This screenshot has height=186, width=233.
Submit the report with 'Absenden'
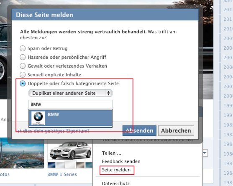tap(139, 131)
